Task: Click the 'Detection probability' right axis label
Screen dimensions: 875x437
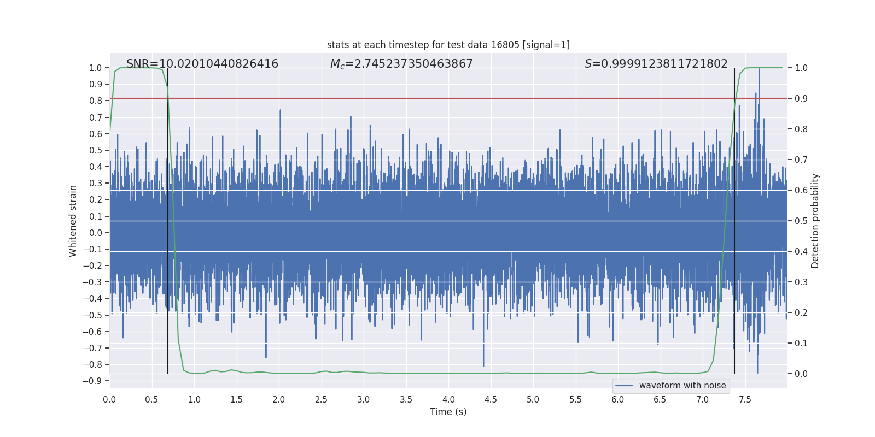Action: [815, 221]
